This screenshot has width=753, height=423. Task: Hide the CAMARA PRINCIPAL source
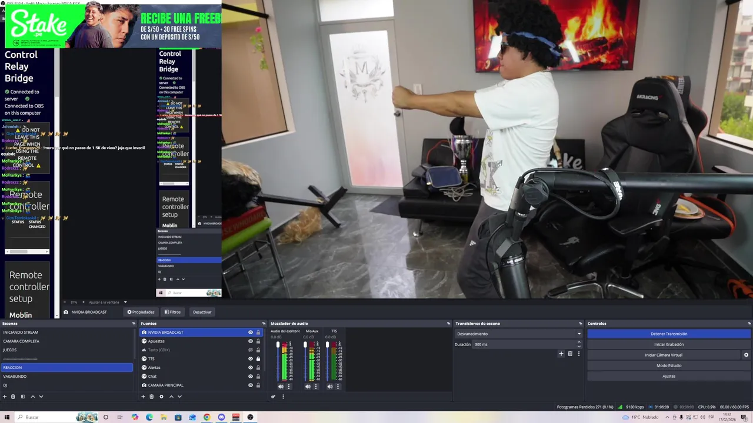click(250, 385)
